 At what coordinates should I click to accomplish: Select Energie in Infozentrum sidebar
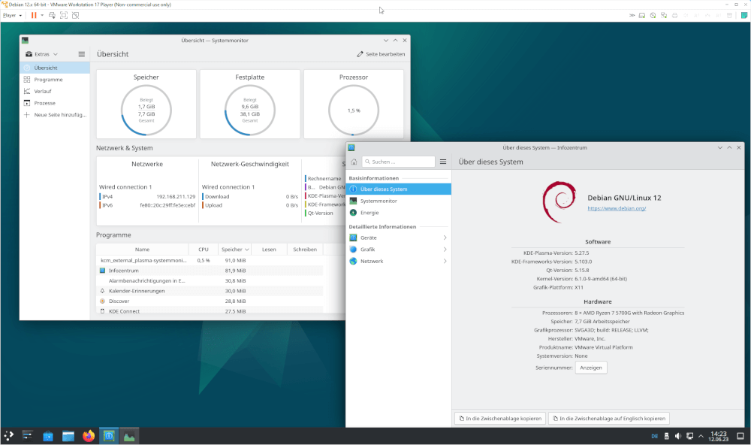coord(399,213)
